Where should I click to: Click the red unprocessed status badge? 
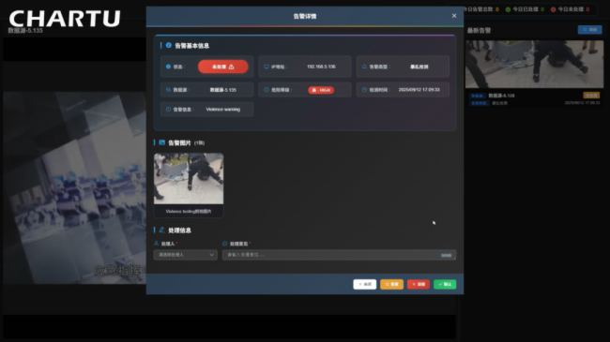[x=223, y=67]
